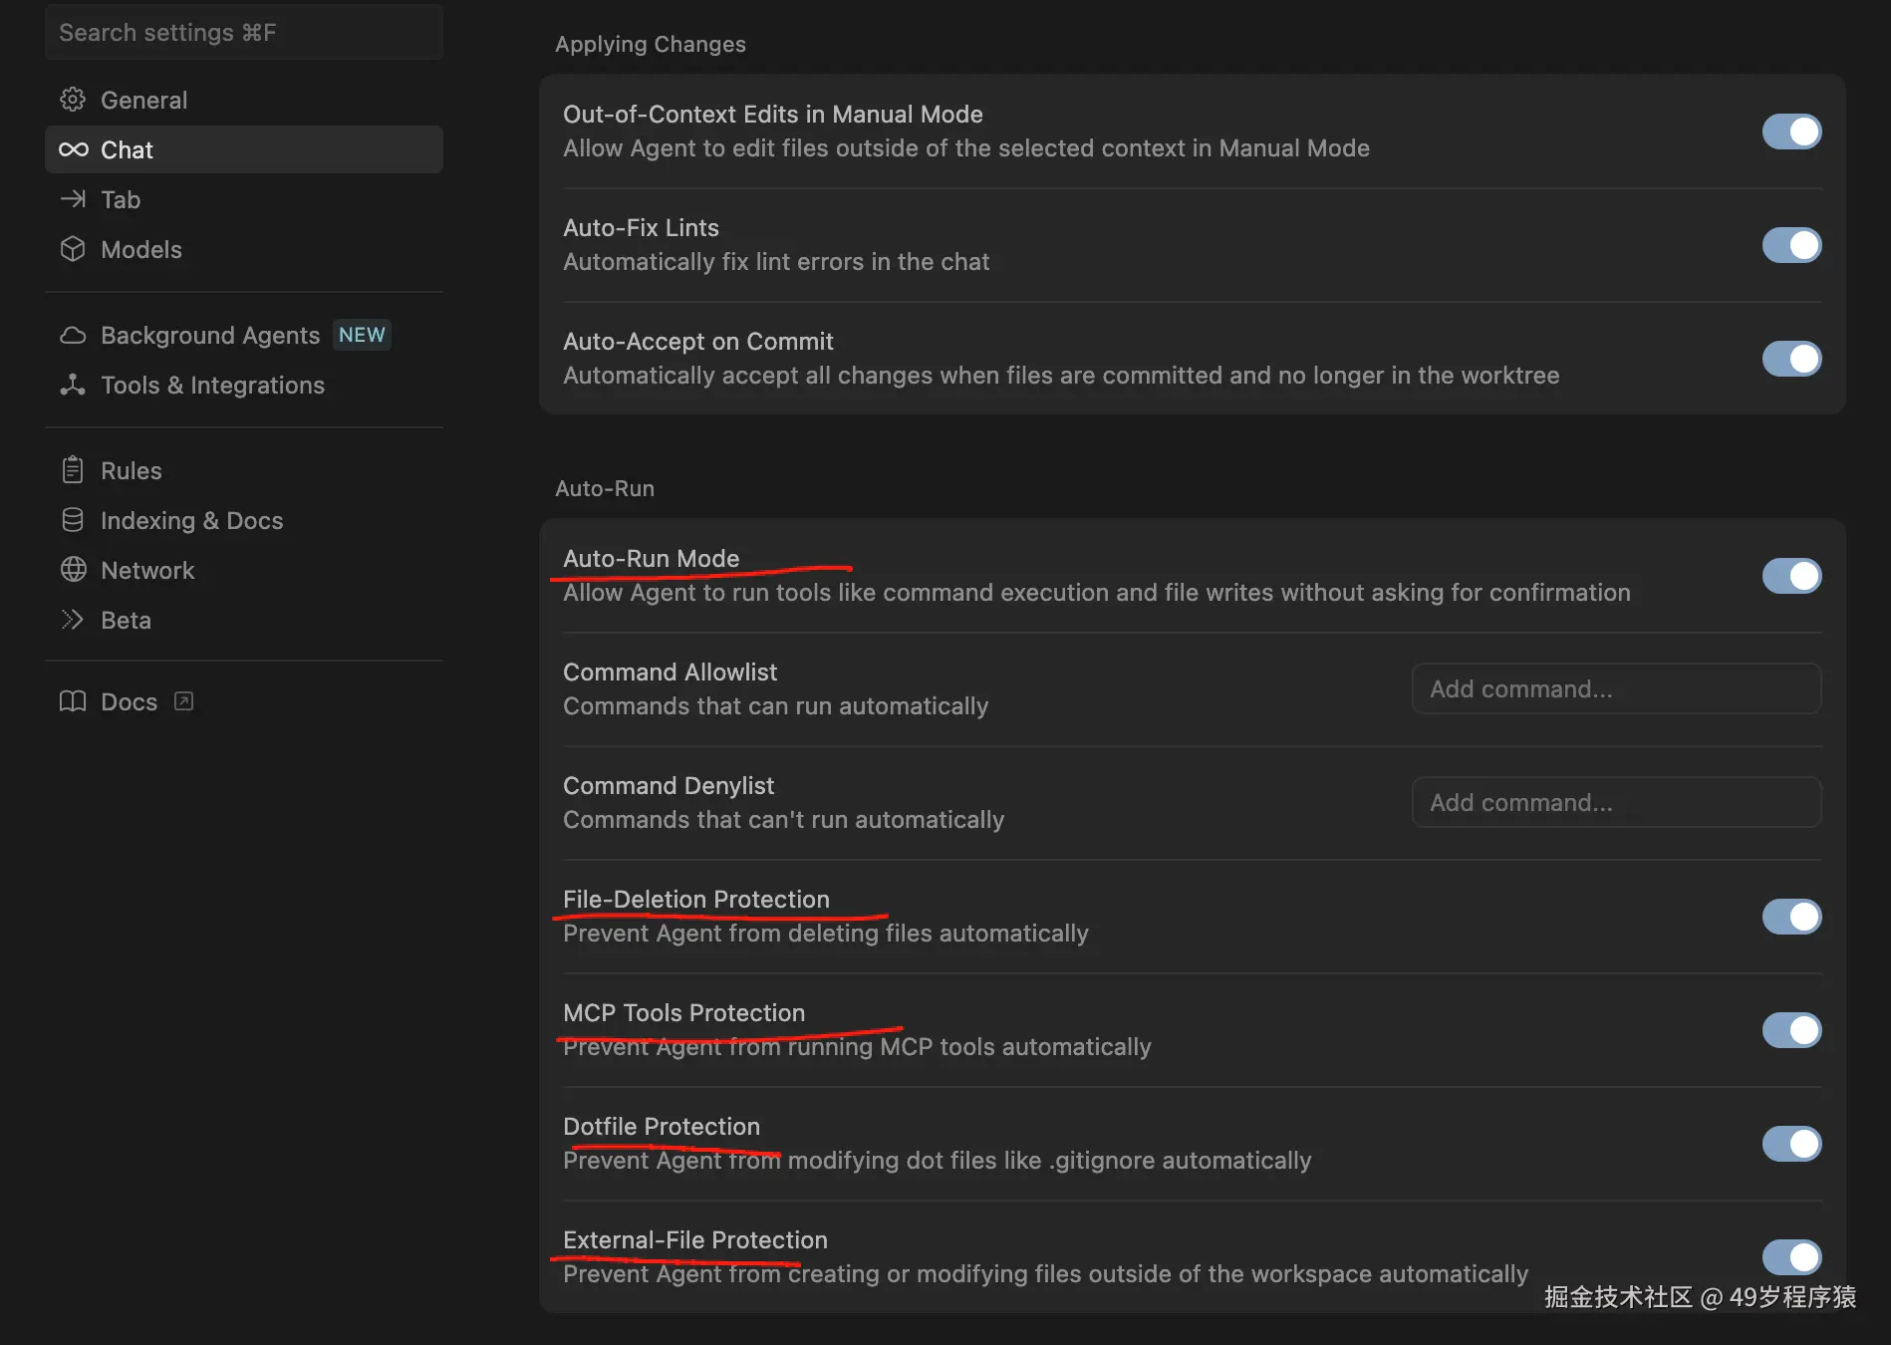Click the Command Denylist input field

[x=1616, y=803]
